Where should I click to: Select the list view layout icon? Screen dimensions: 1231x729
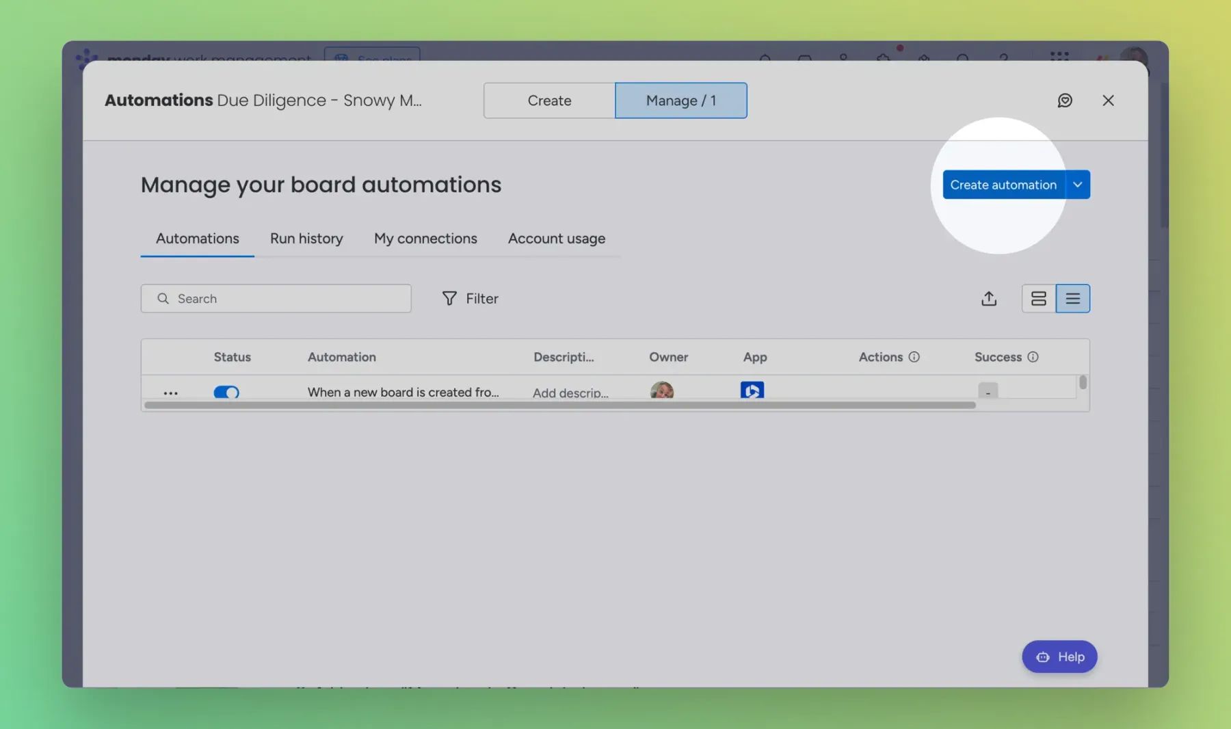click(x=1072, y=298)
